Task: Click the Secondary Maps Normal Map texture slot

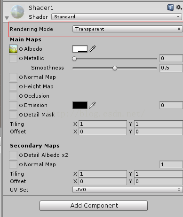Action: click(13, 164)
